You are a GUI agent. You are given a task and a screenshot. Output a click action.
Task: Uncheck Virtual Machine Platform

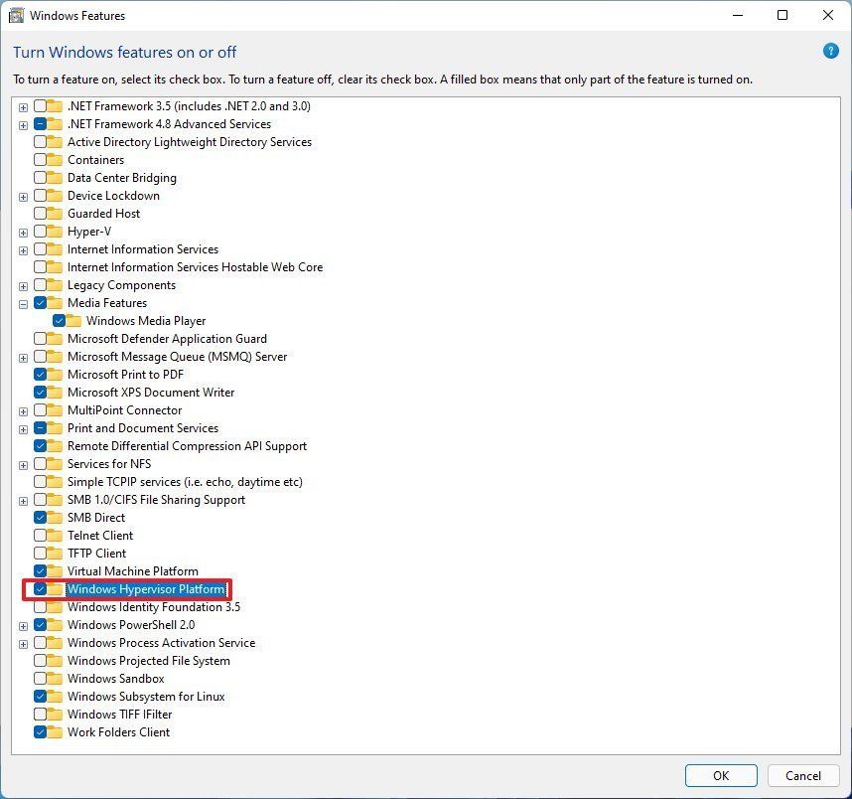[38, 570]
